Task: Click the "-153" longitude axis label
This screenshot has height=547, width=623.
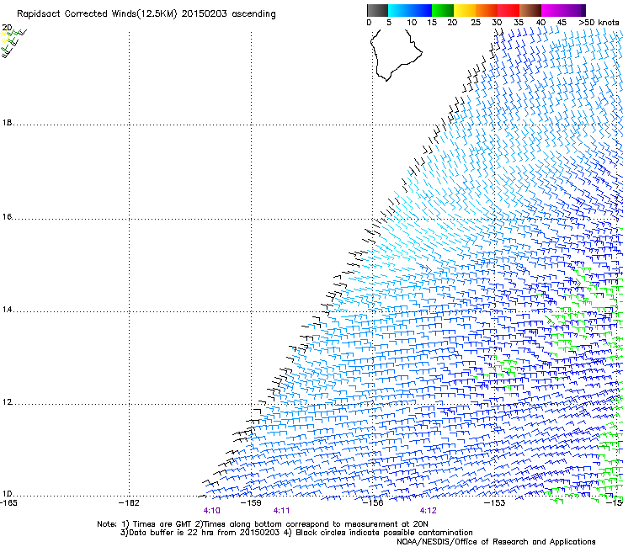Action: tap(494, 503)
